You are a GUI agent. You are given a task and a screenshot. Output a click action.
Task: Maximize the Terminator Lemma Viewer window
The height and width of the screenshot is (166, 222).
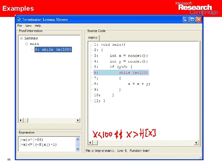coord(192,19)
